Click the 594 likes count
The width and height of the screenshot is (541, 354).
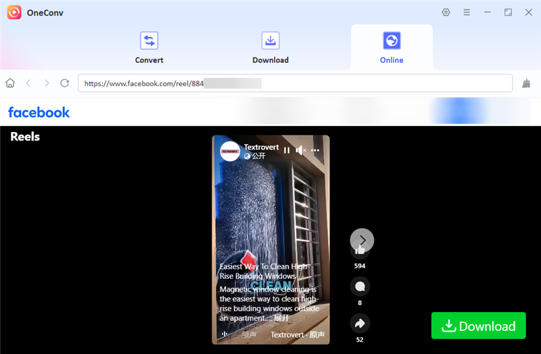(360, 266)
